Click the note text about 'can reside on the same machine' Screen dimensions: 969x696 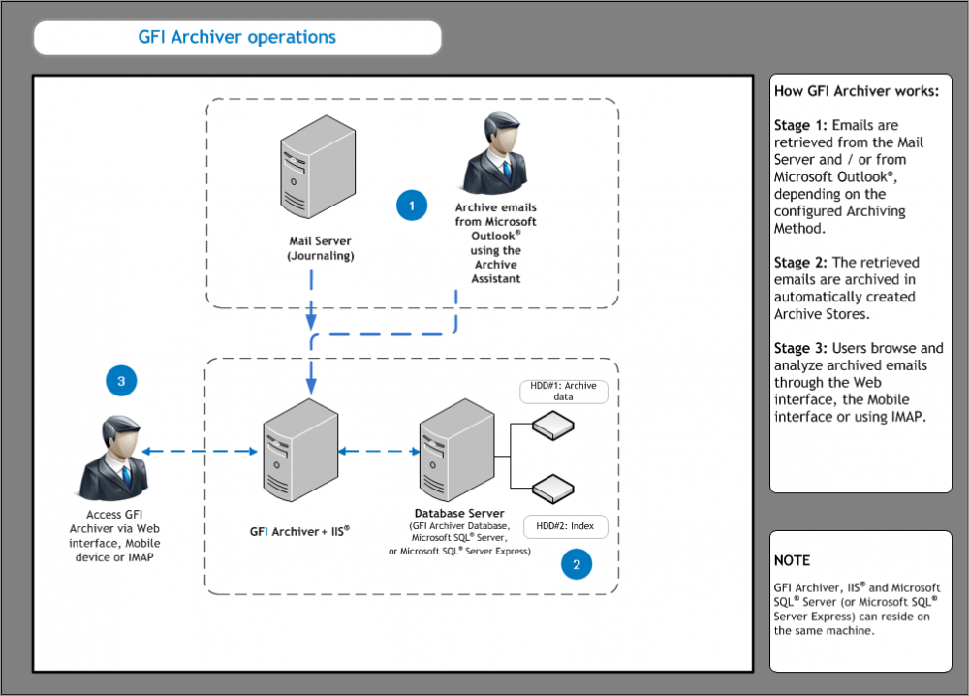coord(857,610)
